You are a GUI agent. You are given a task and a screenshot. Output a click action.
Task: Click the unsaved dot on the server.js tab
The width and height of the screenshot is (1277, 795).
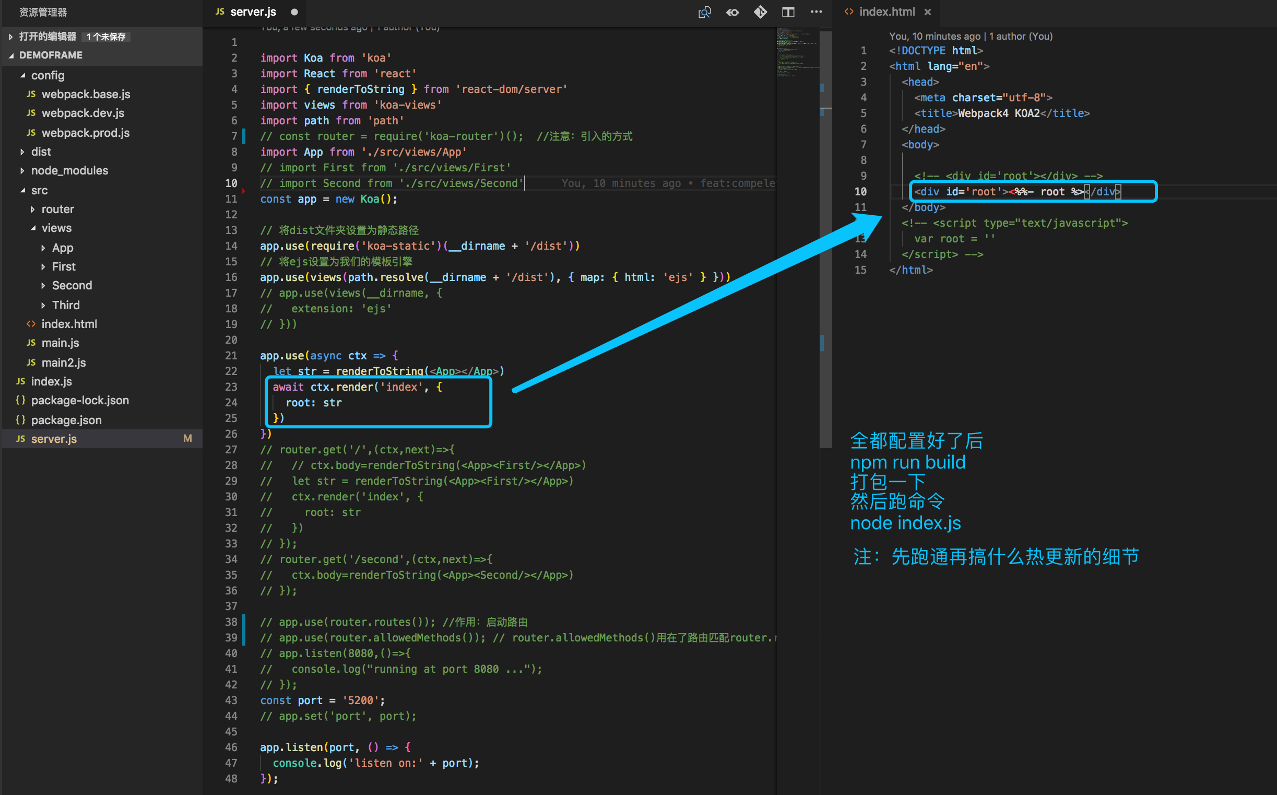tap(294, 12)
